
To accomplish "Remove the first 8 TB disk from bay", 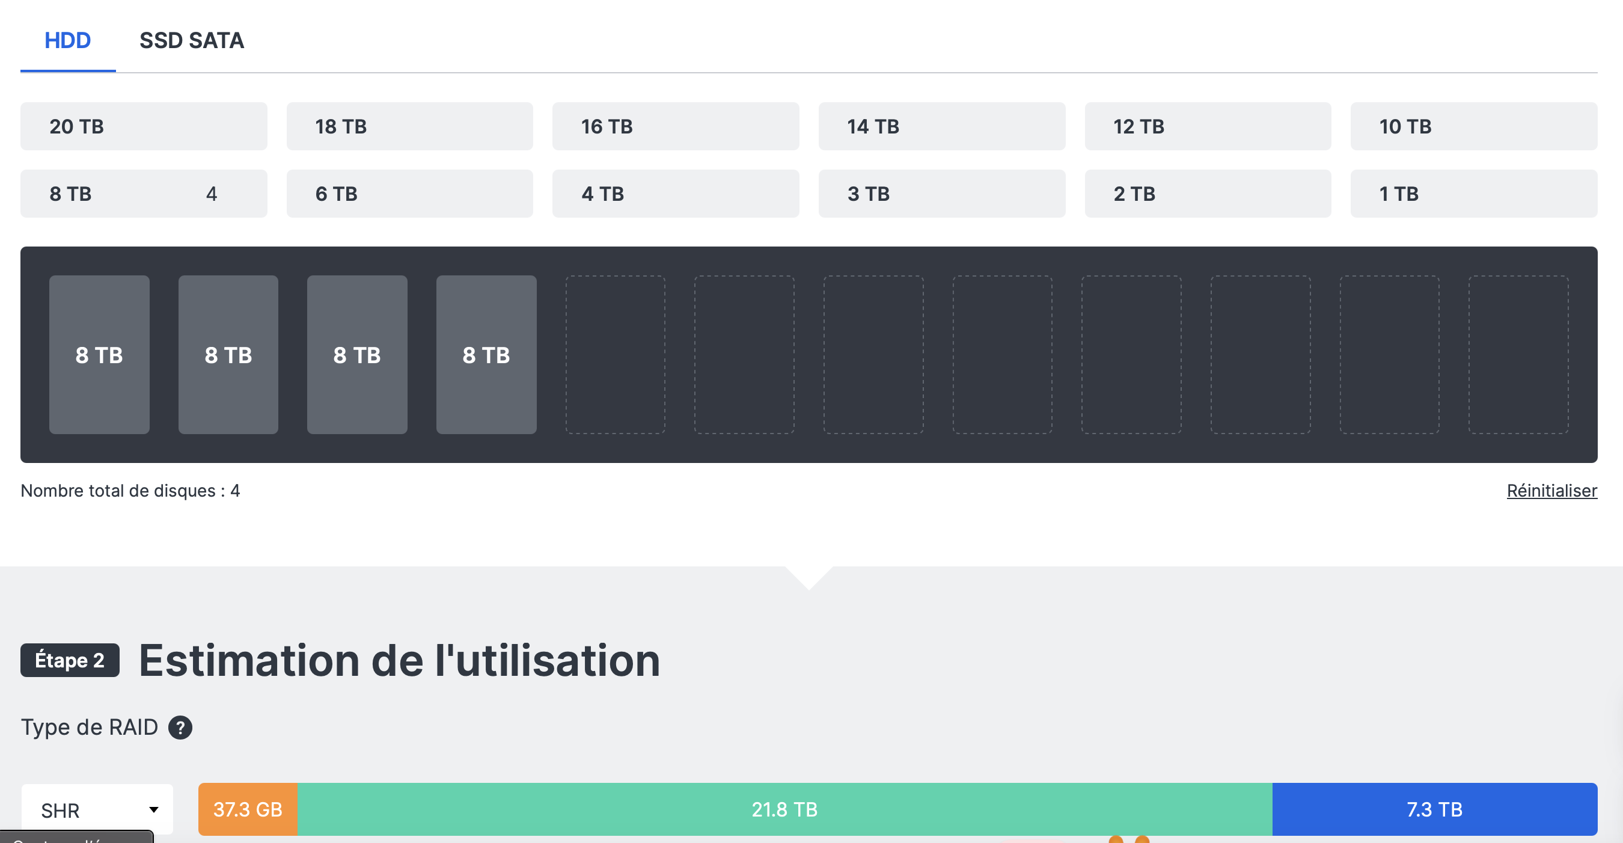I will coord(99,354).
